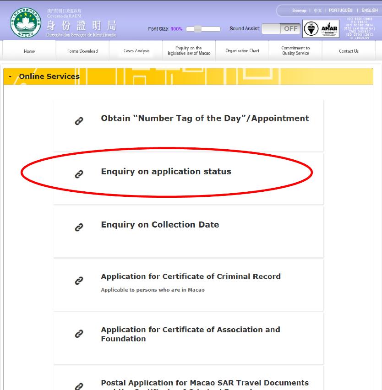The width and height of the screenshot is (382, 390).
Task: Open Obtain Number Tag of the Day/Appointment
Action: (205, 118)
